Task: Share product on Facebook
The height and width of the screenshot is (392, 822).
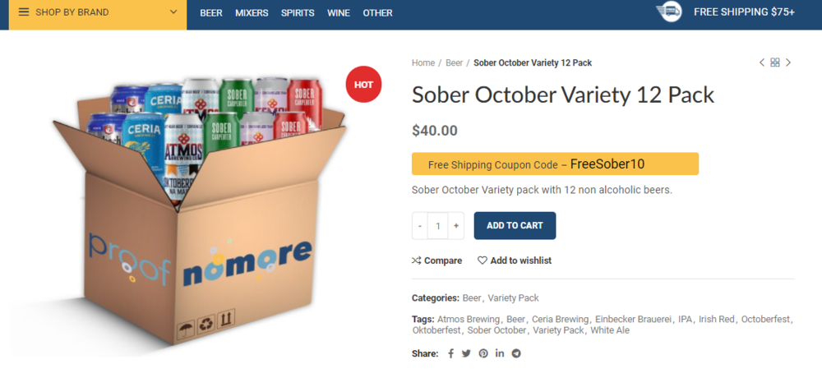Action: click(450, 353)
